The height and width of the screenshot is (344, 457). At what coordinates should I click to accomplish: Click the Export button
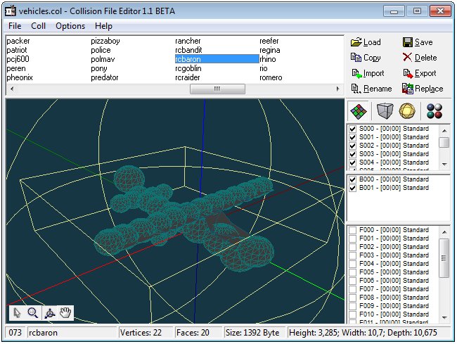click(420, 73)
